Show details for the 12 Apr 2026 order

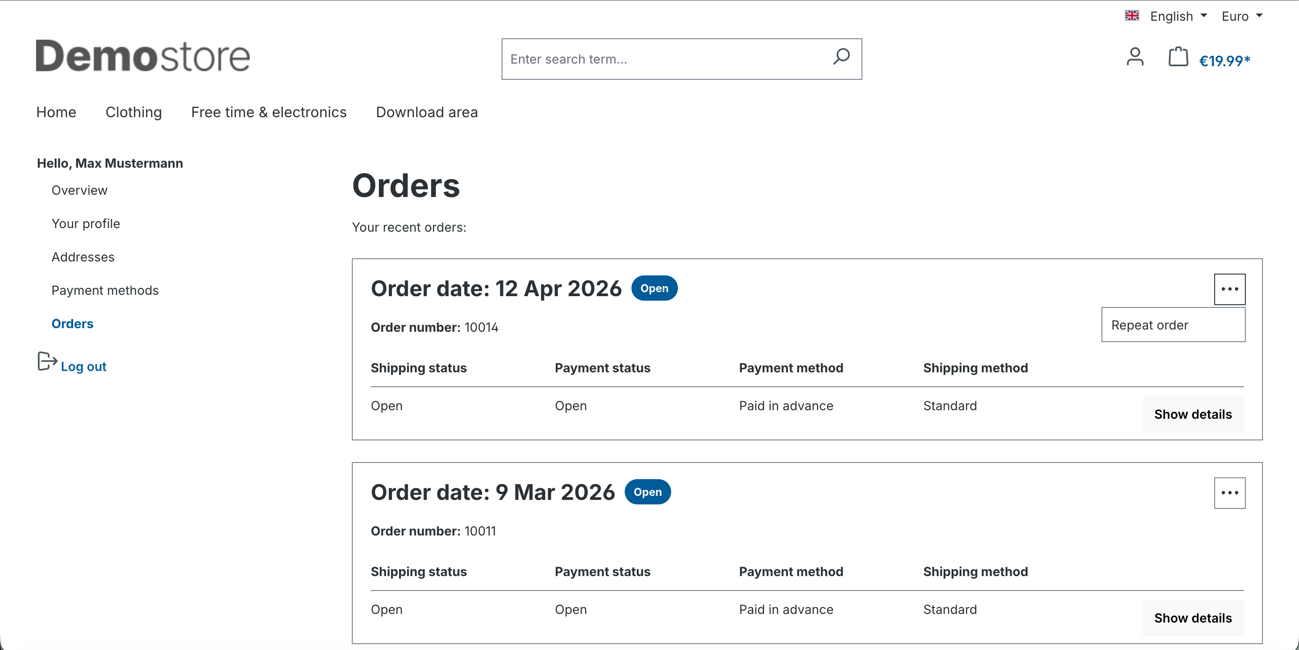(x=1193, y=414)
